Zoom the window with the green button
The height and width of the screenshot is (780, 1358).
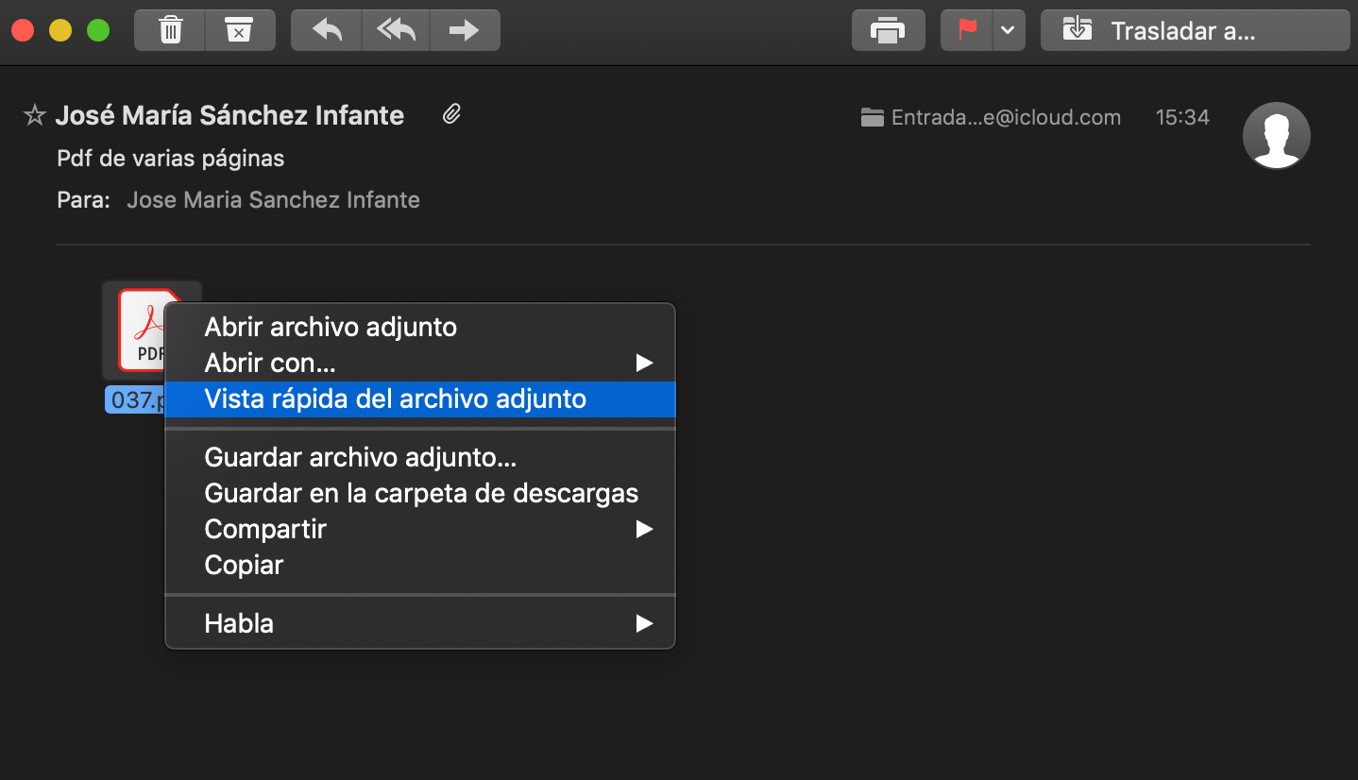pyautogui.click(x=98, y=30)
